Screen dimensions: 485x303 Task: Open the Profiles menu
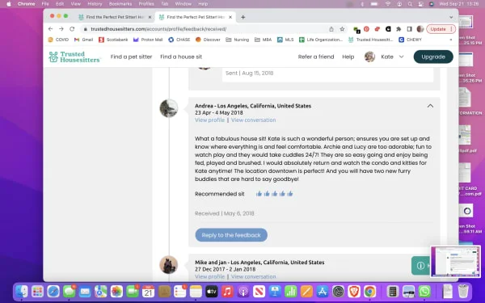tap(146, 4)
